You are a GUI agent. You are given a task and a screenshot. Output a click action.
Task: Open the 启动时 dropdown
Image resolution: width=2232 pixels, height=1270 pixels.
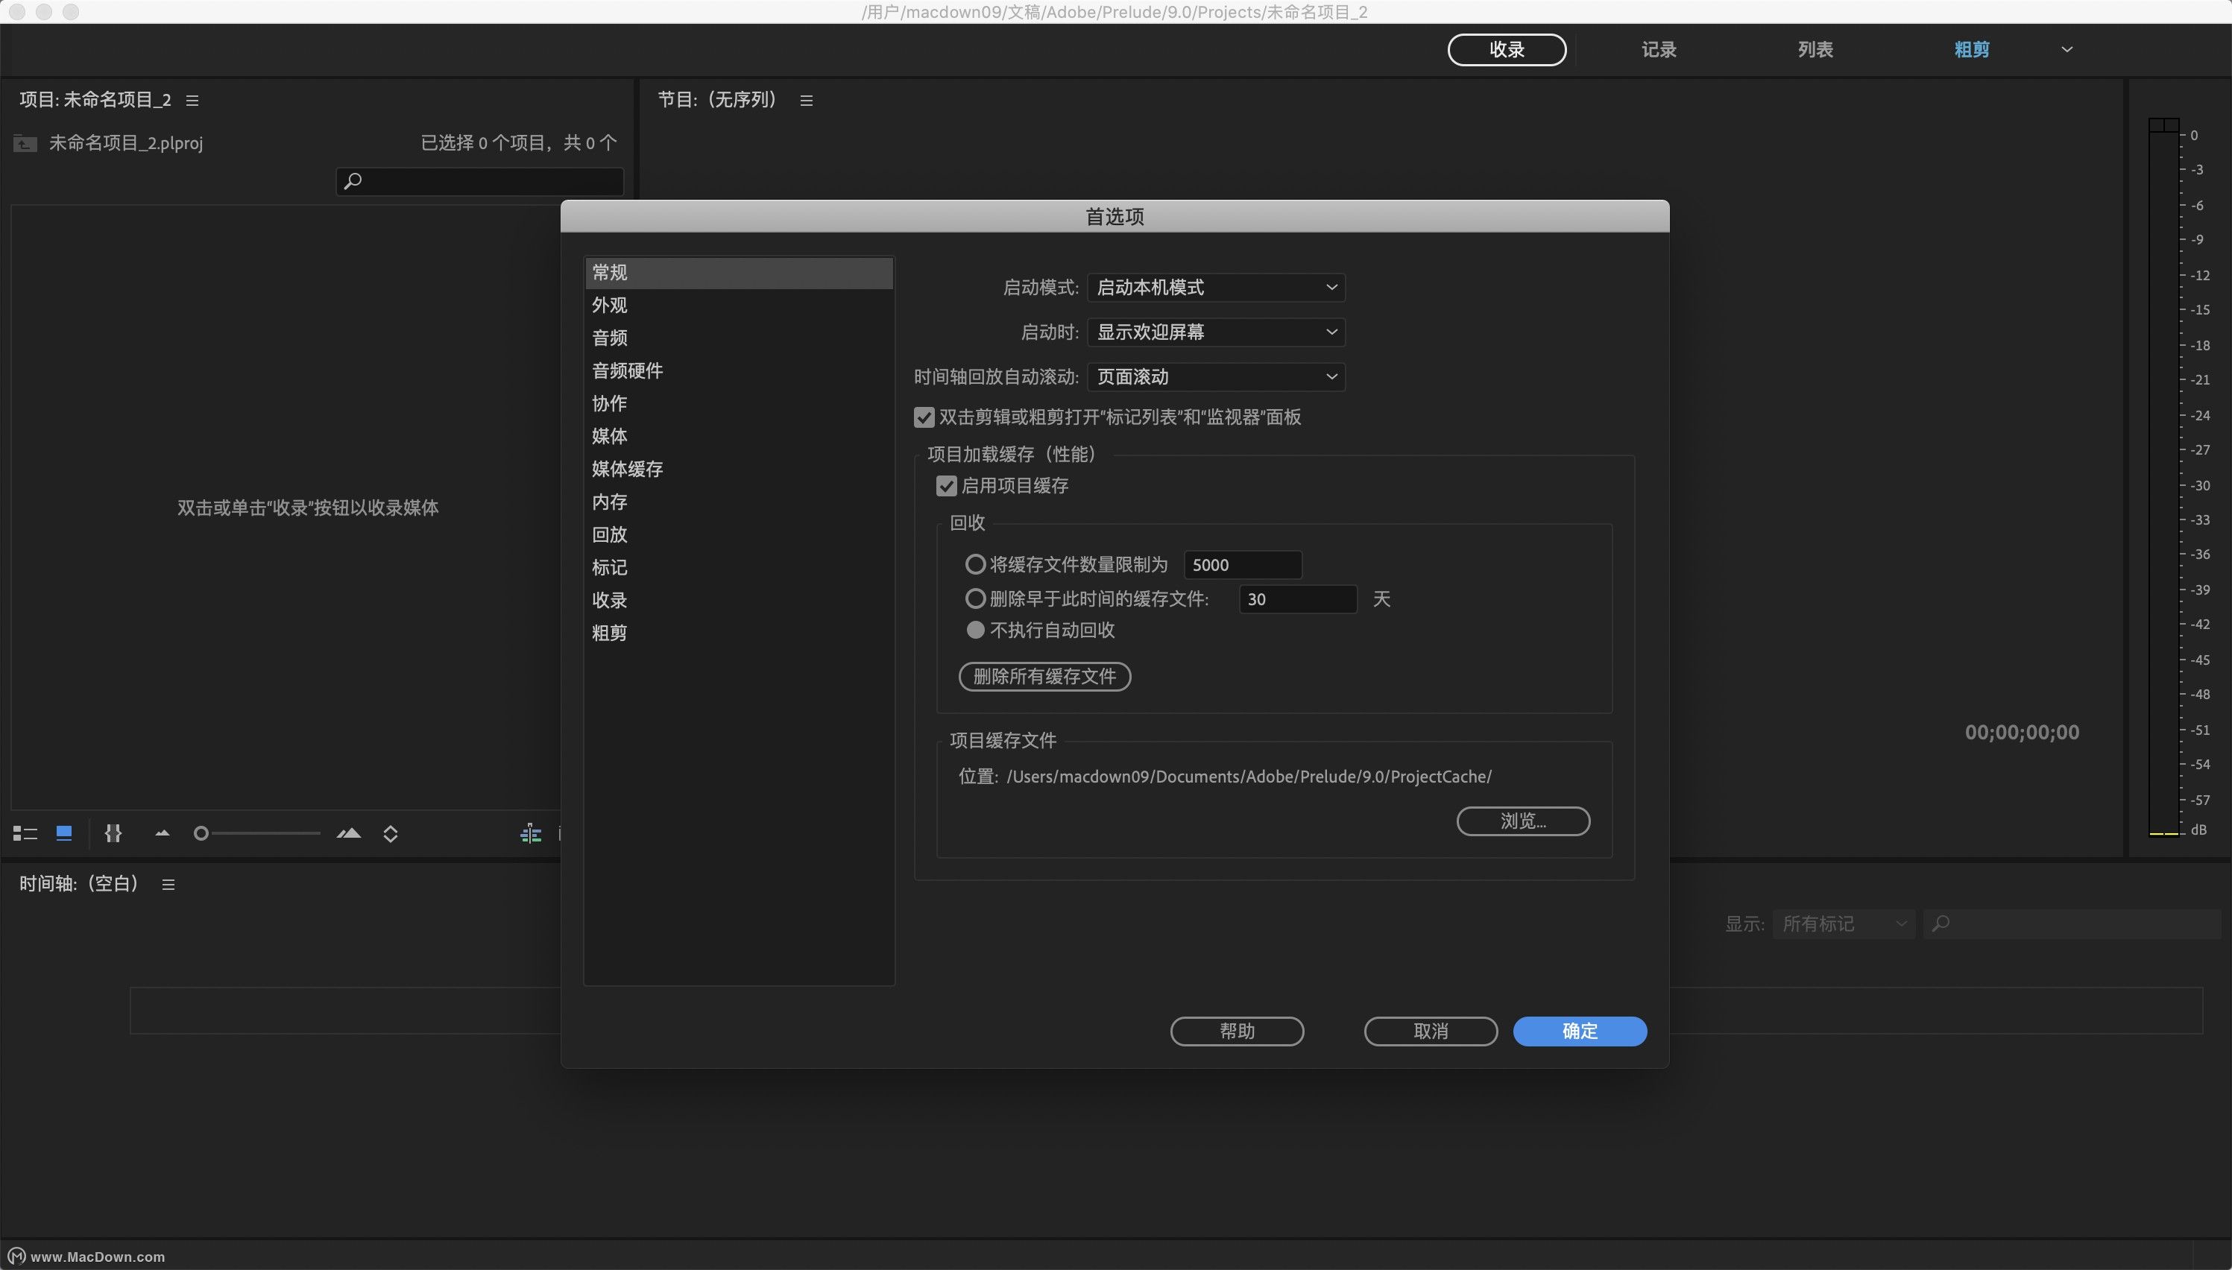pos(1216,332)
